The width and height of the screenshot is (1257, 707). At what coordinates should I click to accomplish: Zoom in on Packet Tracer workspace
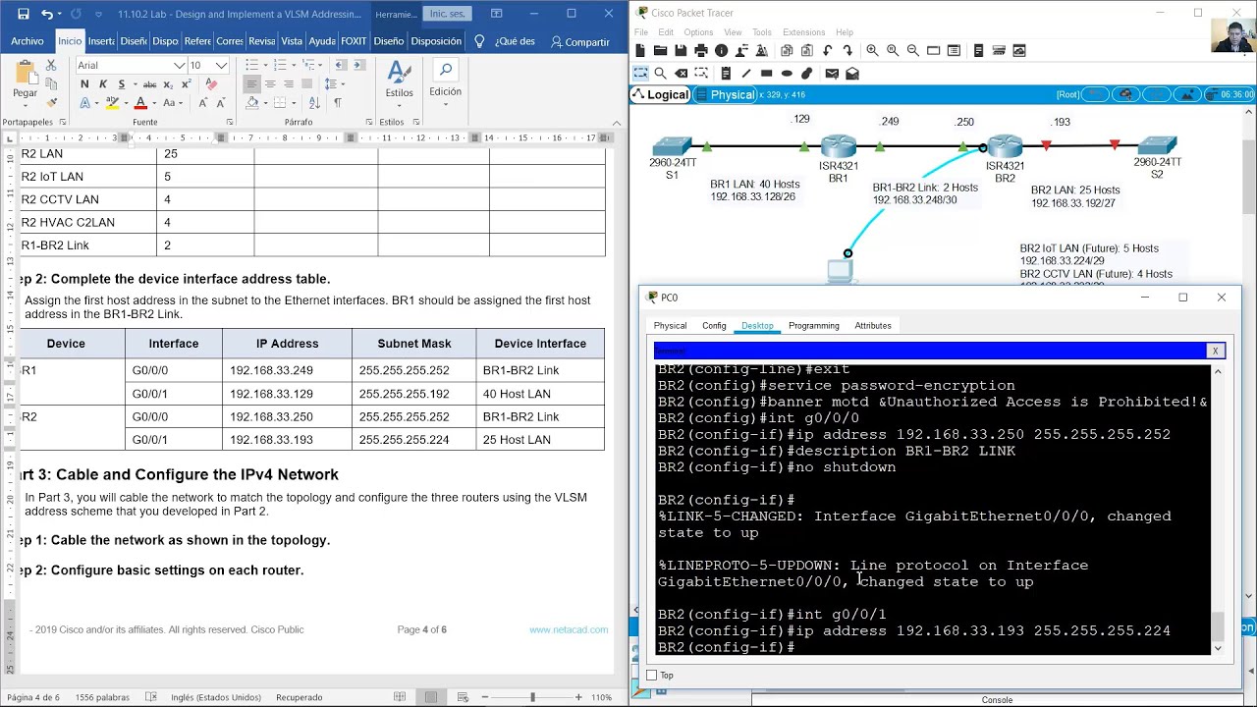(872, 50)
